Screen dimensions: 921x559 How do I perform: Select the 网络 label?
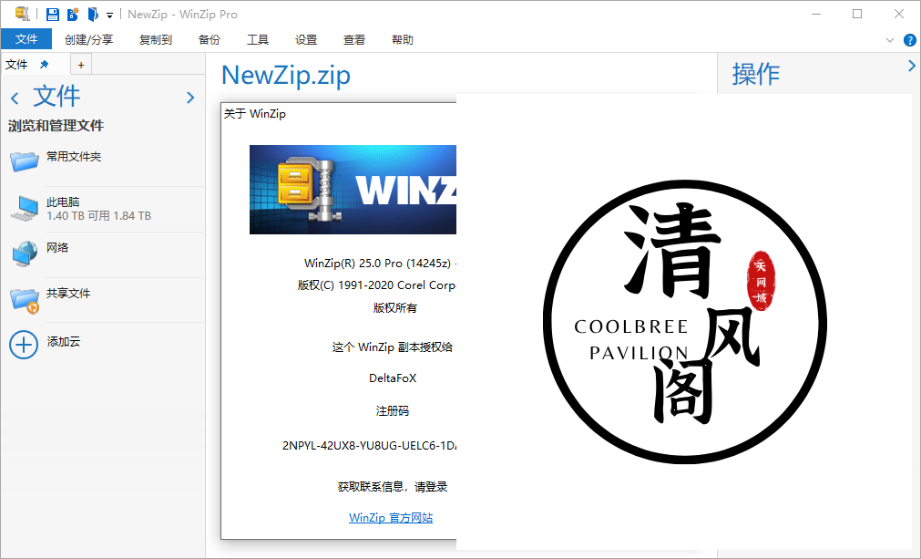coord(57,247)
